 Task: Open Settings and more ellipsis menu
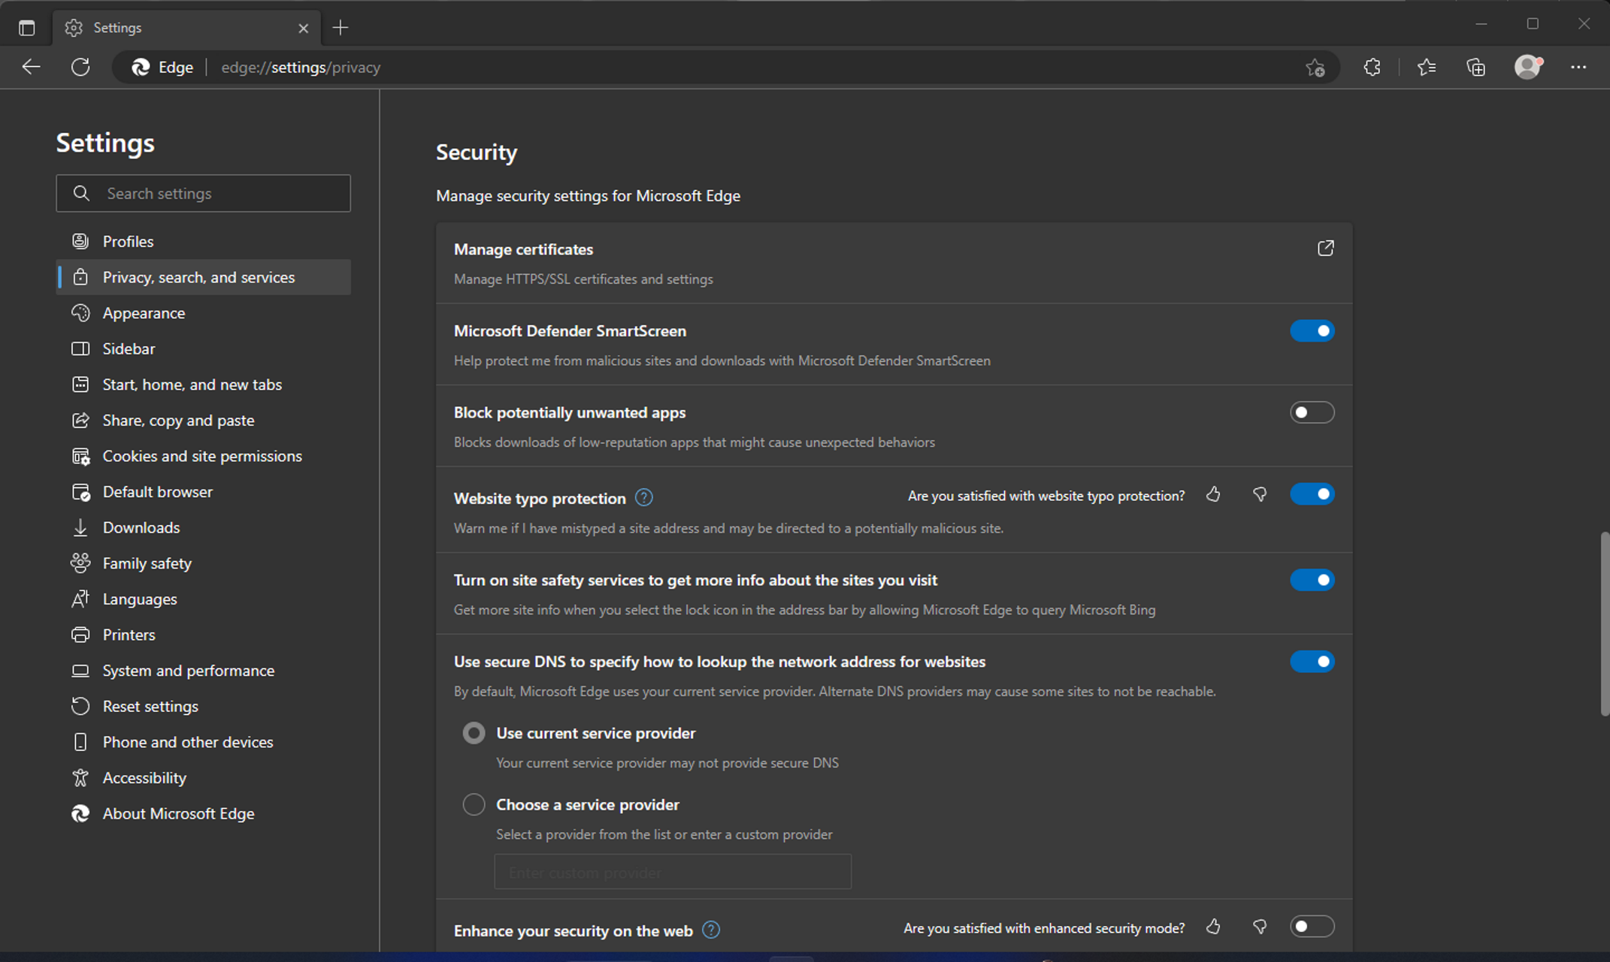click(1578, 67)
